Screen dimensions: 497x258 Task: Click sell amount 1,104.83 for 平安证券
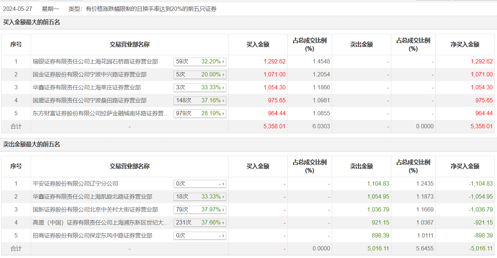point(378,184)
